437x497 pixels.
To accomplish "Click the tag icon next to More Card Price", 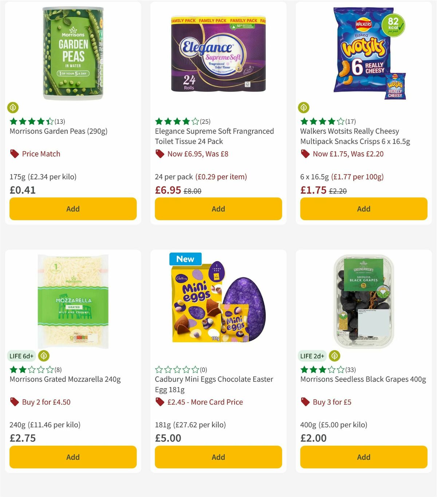I will (160, 402).
